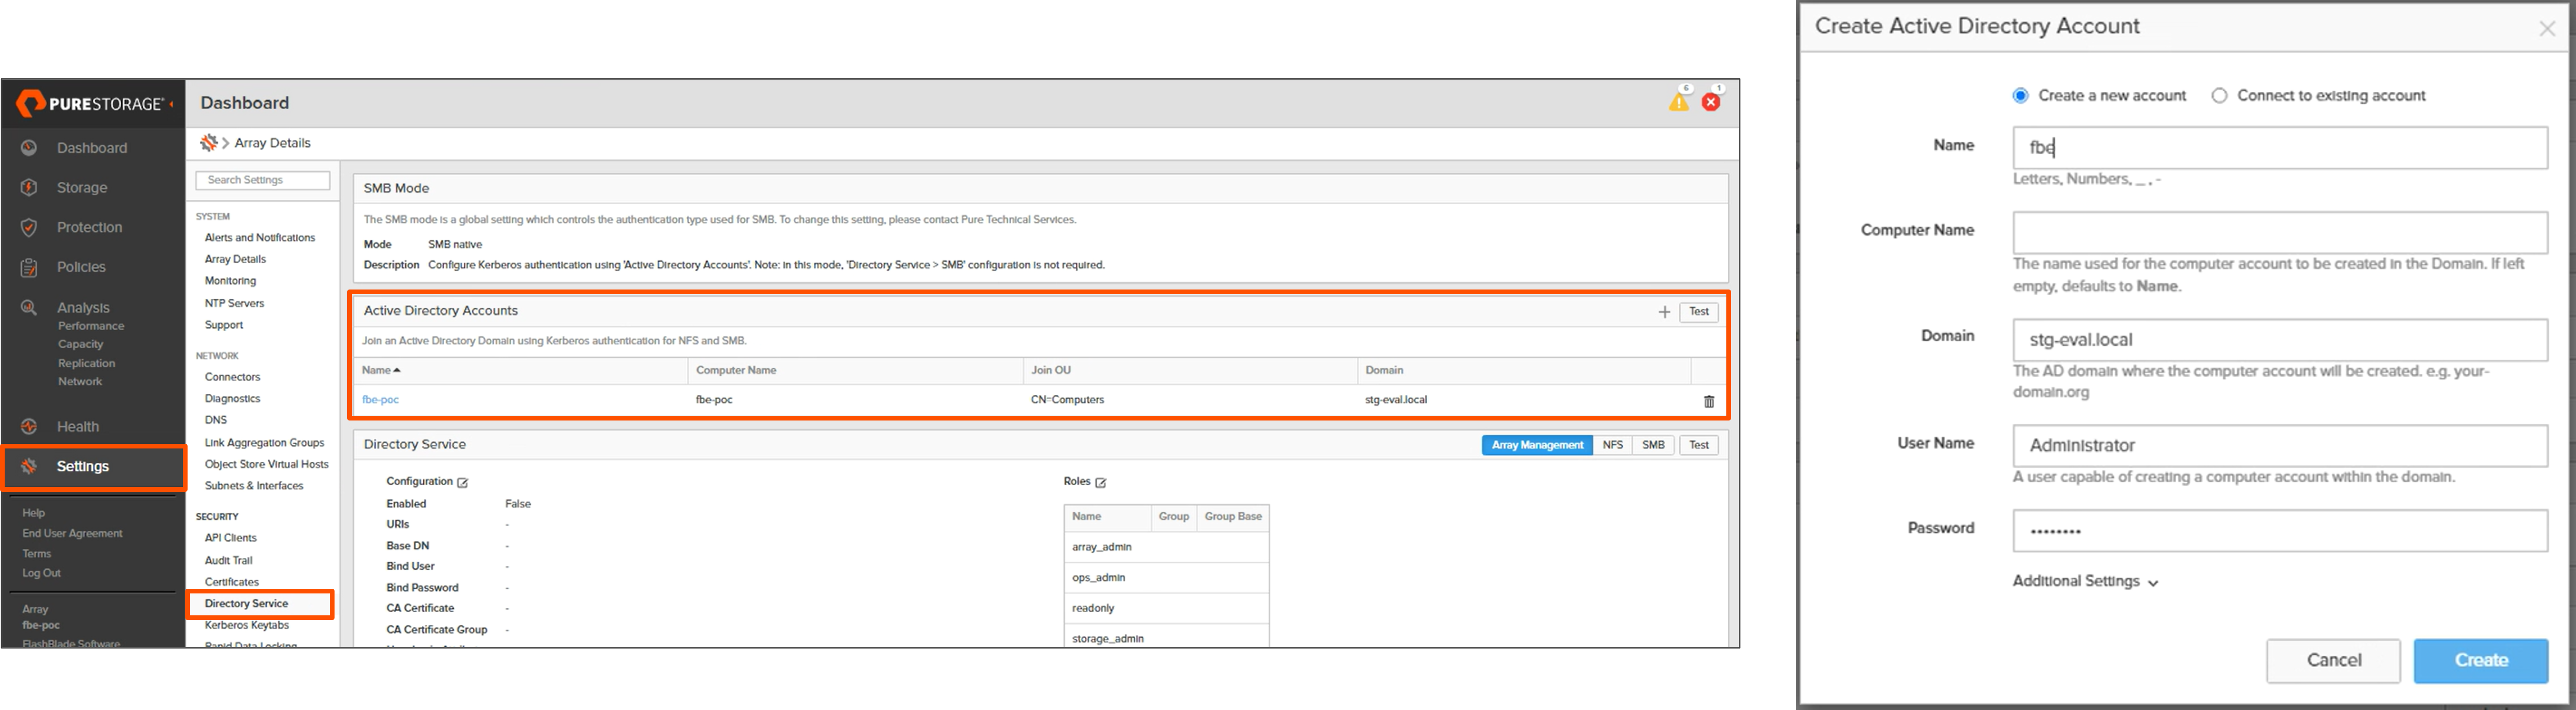
Task: Open Subnets & Interfaces settings
Action: pos(254,486)
